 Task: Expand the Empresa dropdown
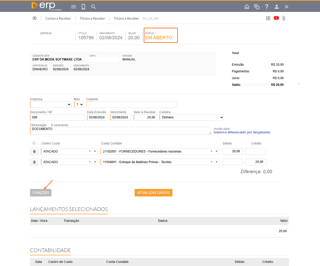click(51, 104)
